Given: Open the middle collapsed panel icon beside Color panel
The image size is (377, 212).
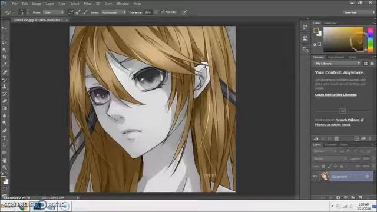Looking at the screenshot, I should (305, 38).
